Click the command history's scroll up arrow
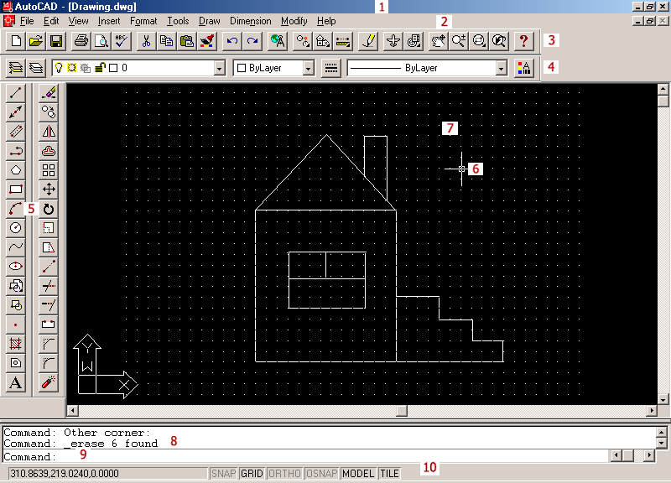 pyautogui.click(x=662, y=432)
